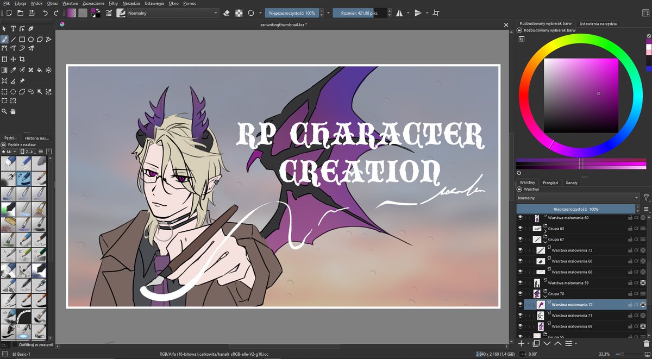The width and height of the screenshot is (652, 359).
Task: Open the Warstwa menu
Action: [x=70, y=3]
